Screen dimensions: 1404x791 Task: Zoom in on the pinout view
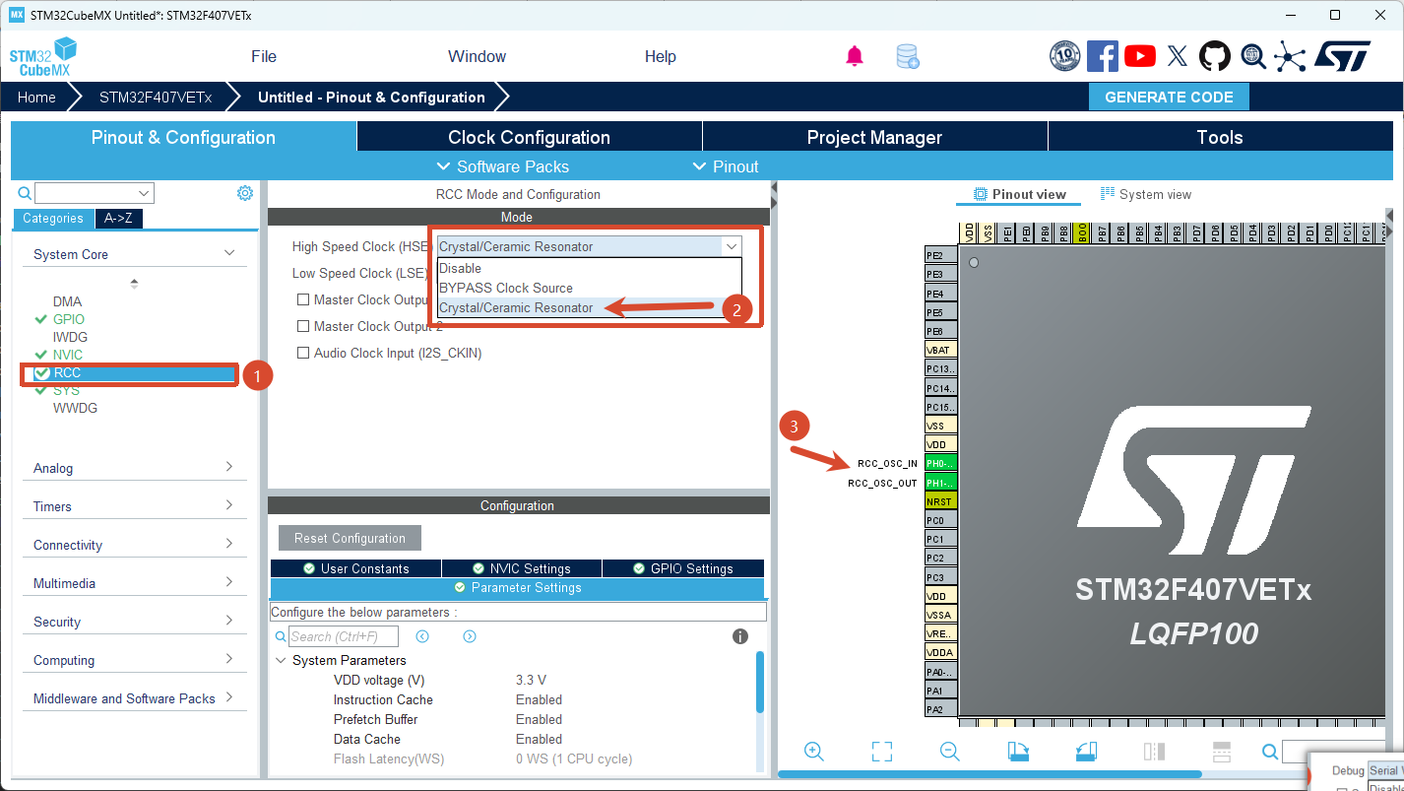coord(814,752)
